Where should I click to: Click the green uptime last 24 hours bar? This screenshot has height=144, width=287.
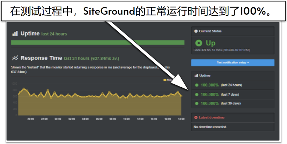[x=98, y=43]
